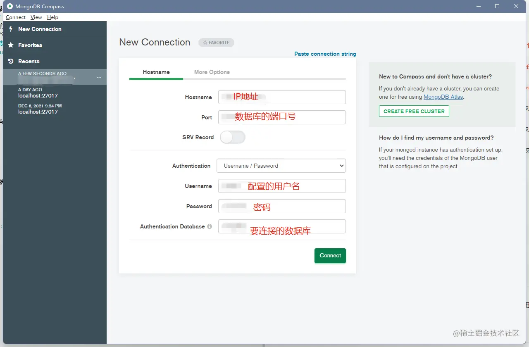
Task: Click inside the Hostname input field
Action: coord(281,97)
